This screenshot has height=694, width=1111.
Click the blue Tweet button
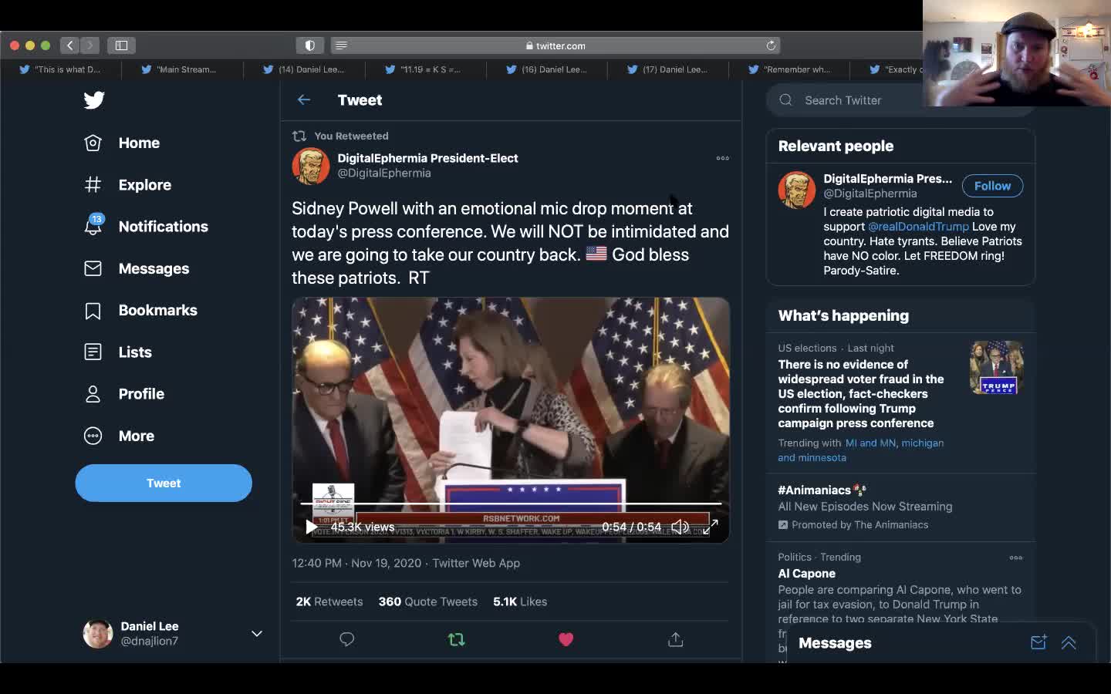pos(164,483)
